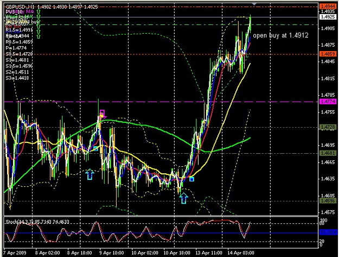Select the S3=1.4418 pivot label
Screen dimensions: 339x257
[x=17, y=78]
